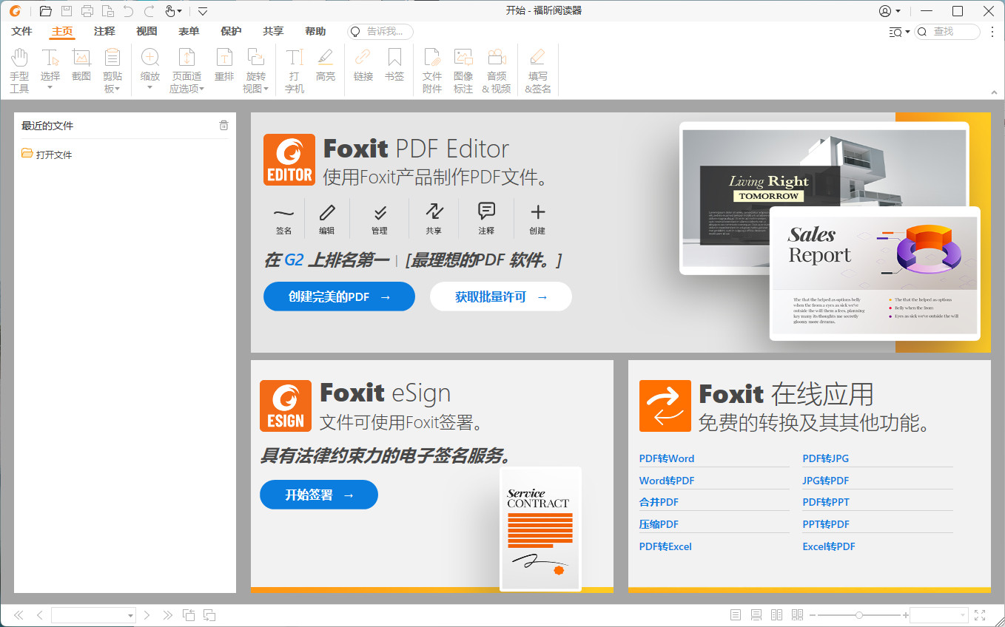The height and width of the screenshot is (627, 1005).
Task: Click the Redo arrow in quick access toolbar
Action: pos(149,11)
